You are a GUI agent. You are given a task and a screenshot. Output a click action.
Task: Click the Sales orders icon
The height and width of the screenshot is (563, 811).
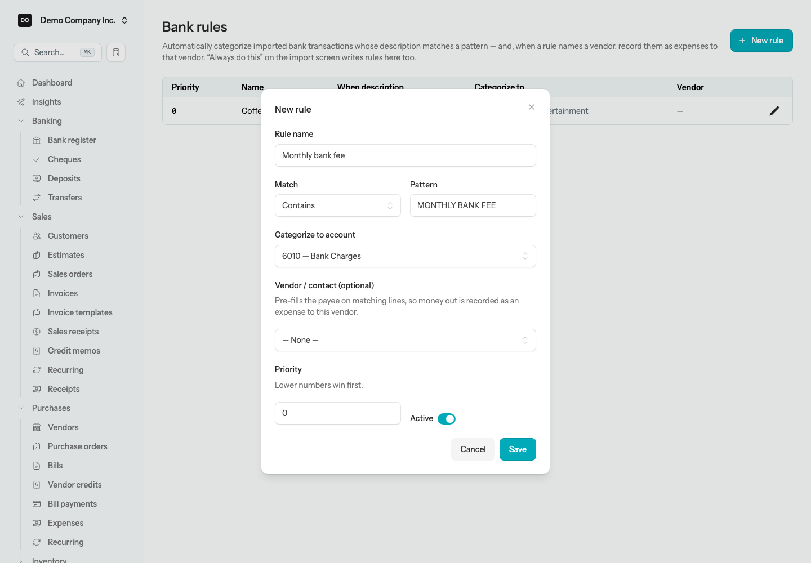pyautogui.click(x=37, y=274)
